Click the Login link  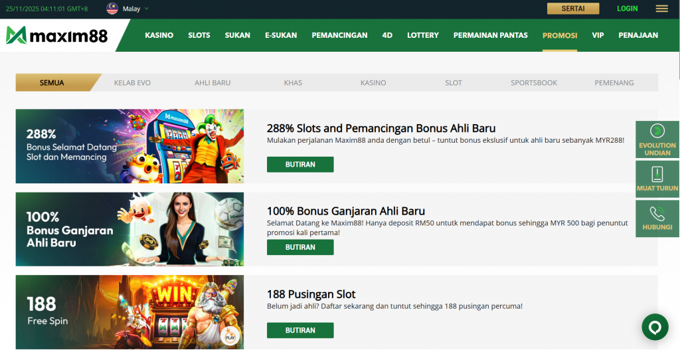[x=627, y=9]
